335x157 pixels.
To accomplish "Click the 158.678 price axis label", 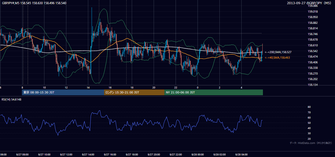I will click(312, 40).
